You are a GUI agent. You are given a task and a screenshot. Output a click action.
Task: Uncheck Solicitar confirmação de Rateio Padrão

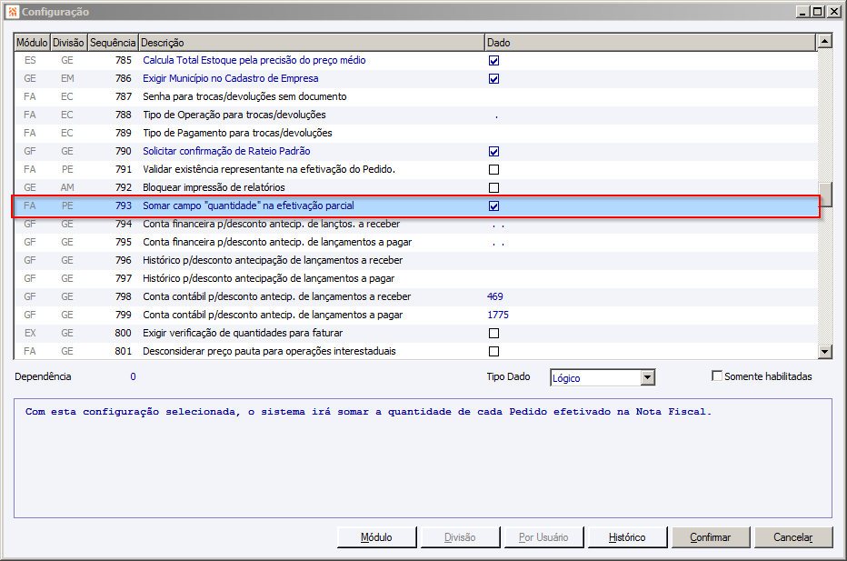tap(493, 151)
